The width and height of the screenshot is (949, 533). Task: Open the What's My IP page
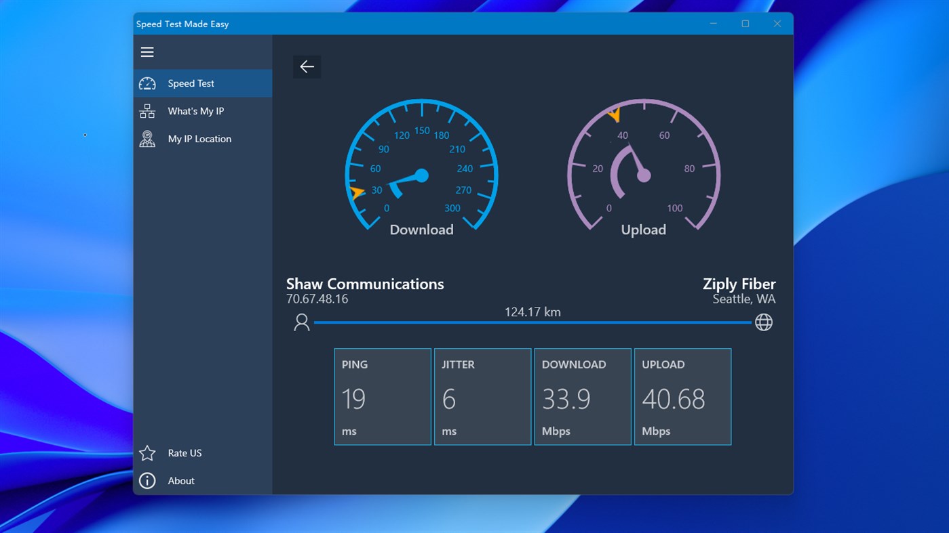195,110
